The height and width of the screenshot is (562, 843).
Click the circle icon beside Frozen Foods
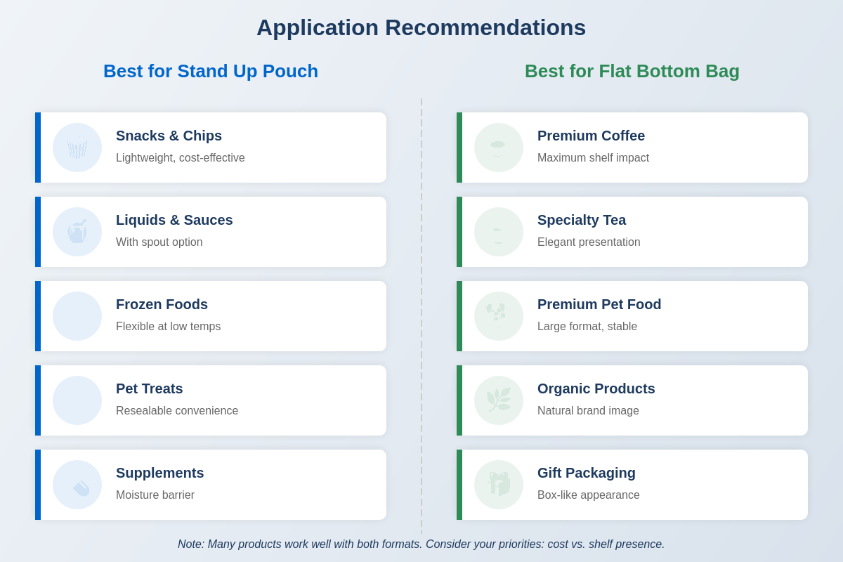[77, 316]
